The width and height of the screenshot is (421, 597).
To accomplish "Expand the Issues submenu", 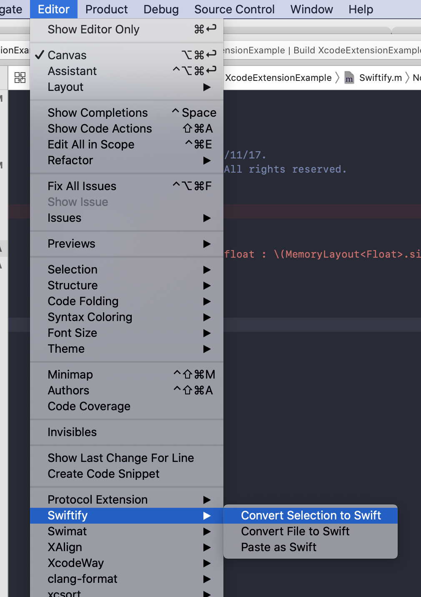I will click(127, 218).
